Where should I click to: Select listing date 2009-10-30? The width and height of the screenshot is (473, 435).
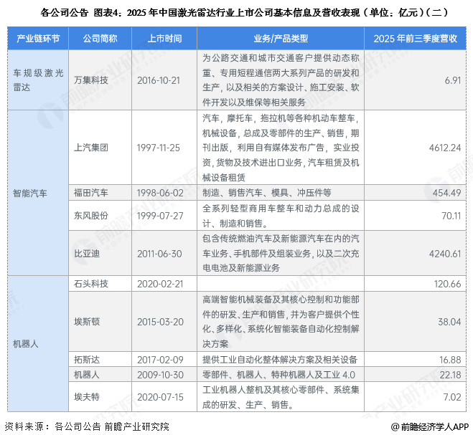pyautogui.click(x=160, y=375)
